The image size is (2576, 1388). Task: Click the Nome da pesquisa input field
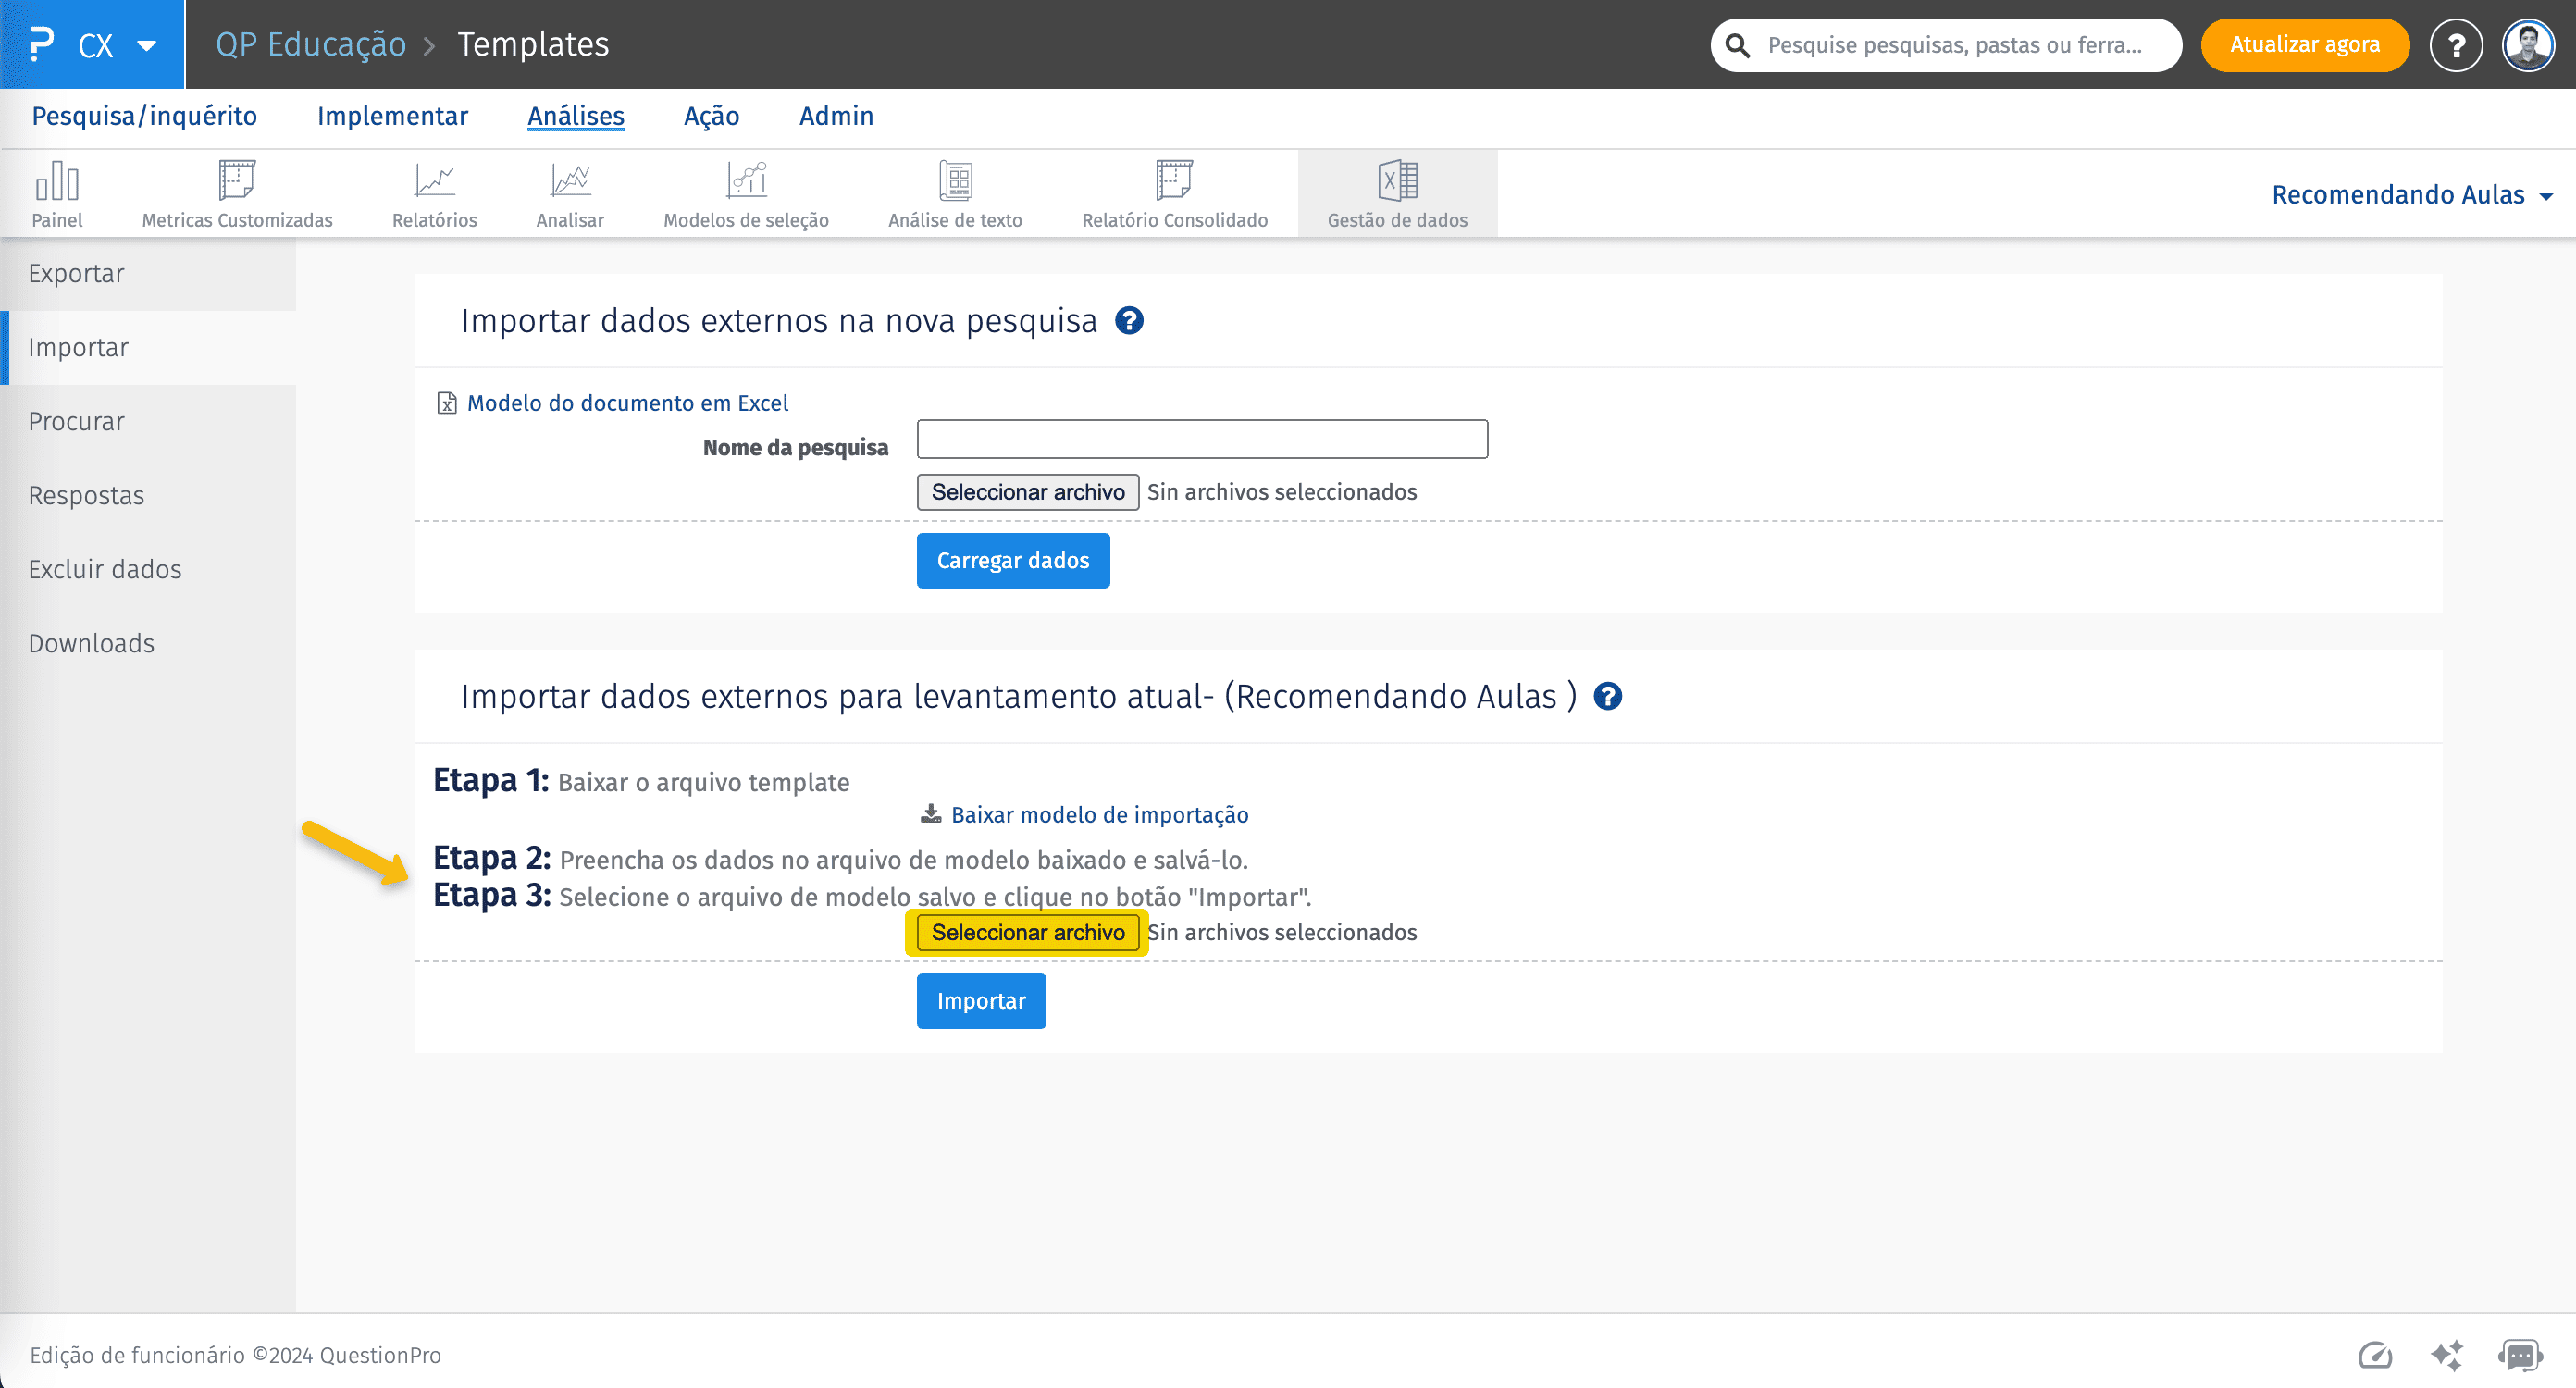1202,439
